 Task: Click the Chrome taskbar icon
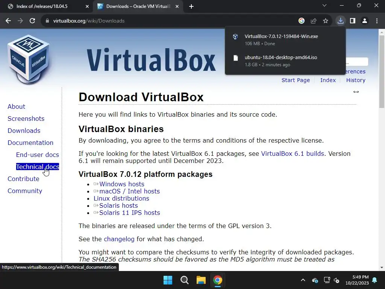click(x=218, y=280)
